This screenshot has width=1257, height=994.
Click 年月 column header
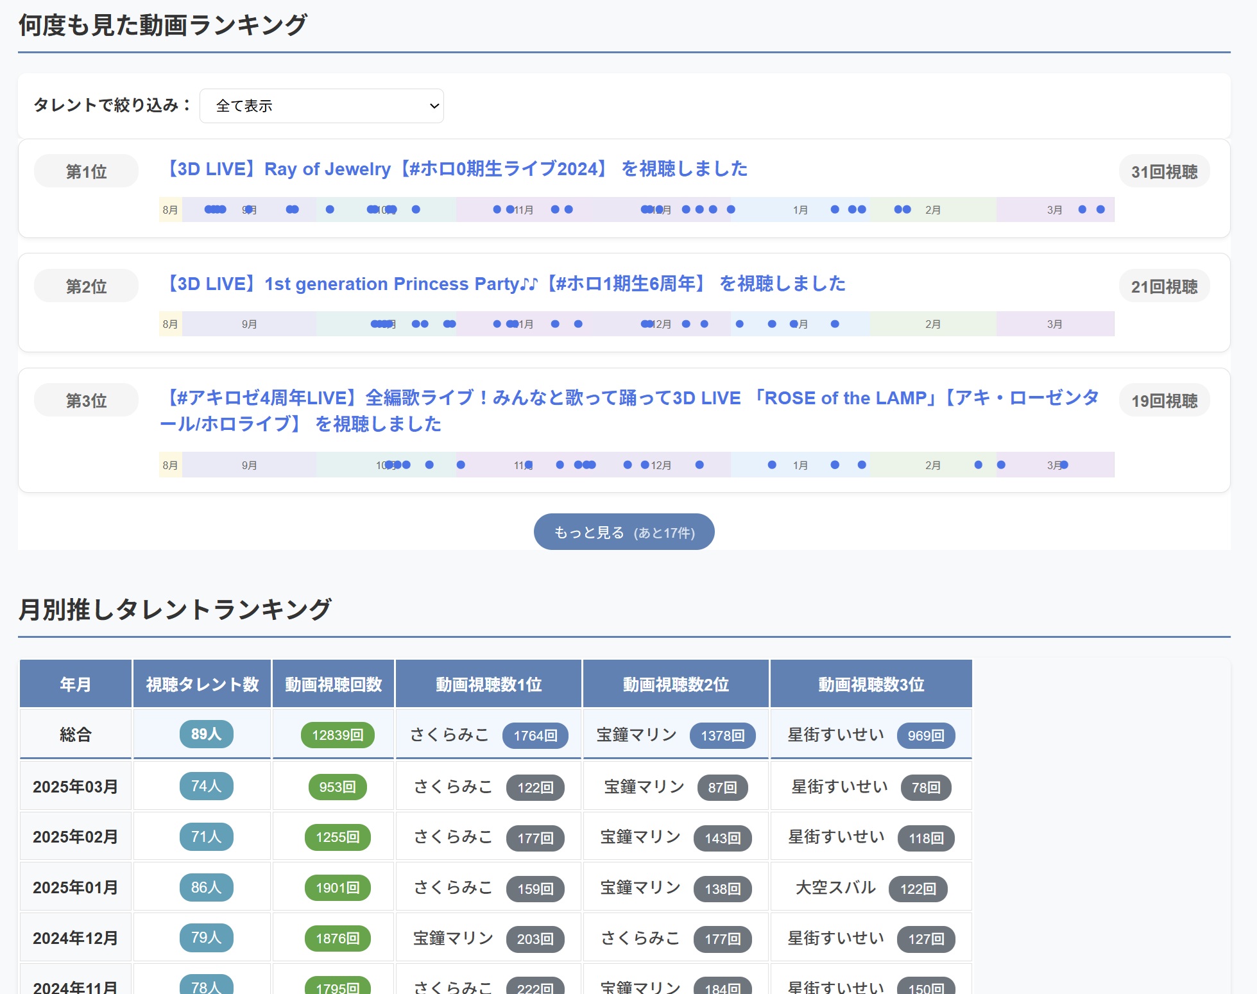(76, 684)
